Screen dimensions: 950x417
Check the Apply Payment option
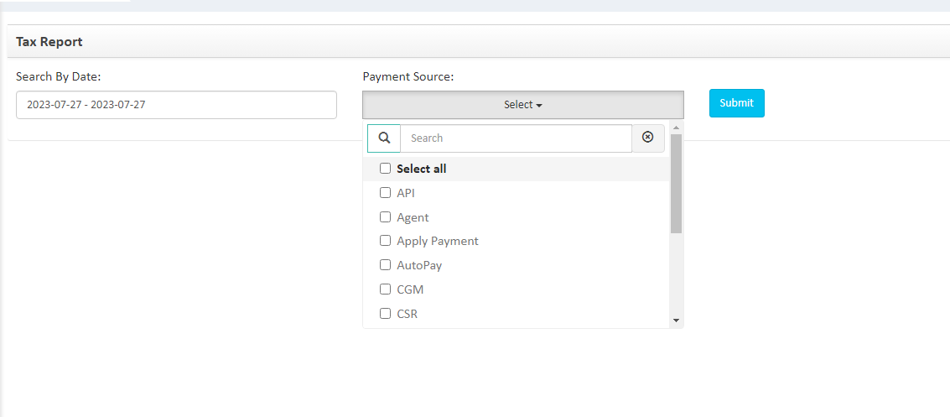(x=386, y=241)
